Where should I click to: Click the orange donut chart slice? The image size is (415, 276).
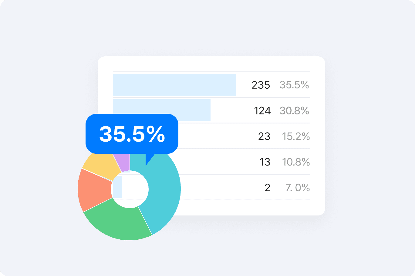coord(94,191)
